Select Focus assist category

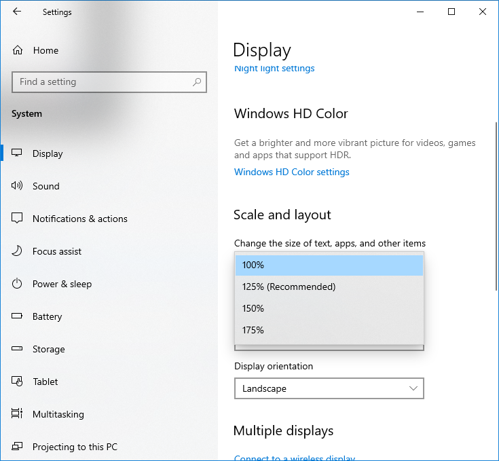point(109,251)
